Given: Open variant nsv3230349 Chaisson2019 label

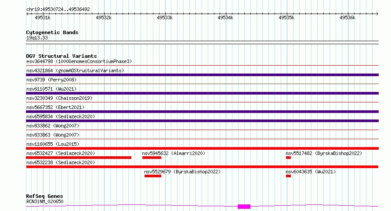Looking at the screenshot, I should pyautogui.click(x=59, y=98).
